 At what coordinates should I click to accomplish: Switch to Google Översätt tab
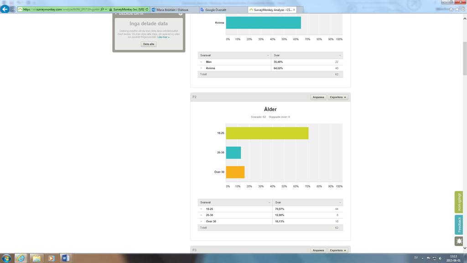[x=223, y=10]
